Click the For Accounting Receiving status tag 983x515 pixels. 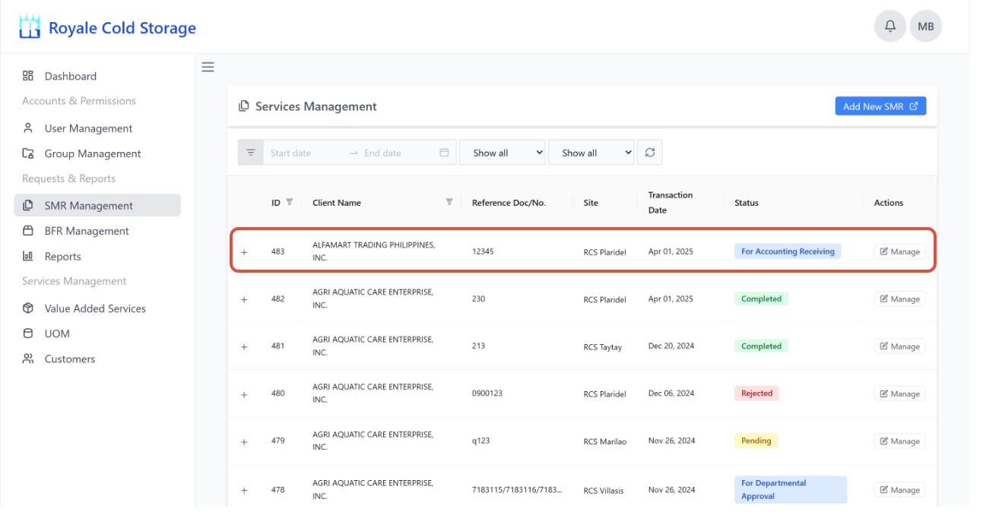pos(788,251)
